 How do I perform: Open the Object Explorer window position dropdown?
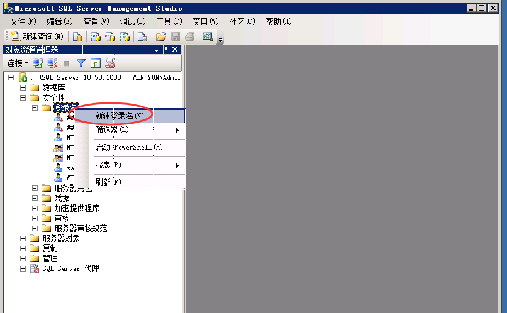157,50
